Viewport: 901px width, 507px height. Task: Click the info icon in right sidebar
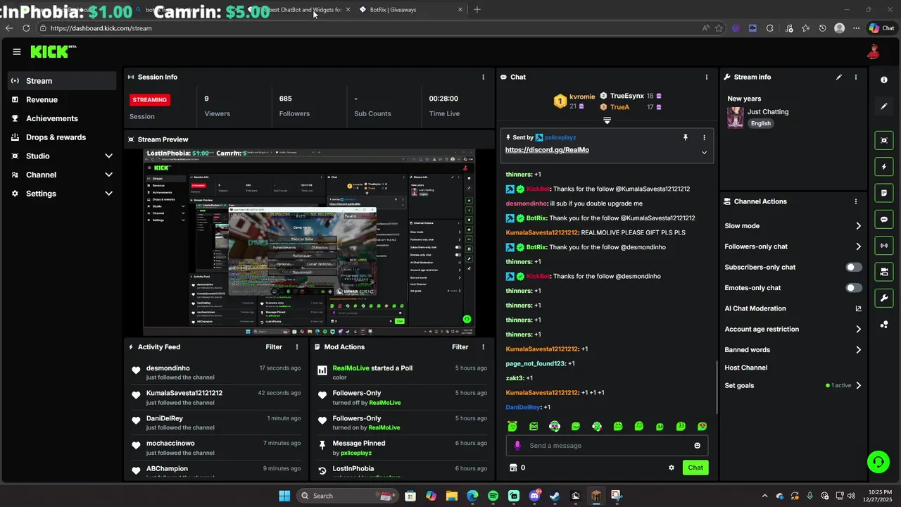[x=884, y=80]
